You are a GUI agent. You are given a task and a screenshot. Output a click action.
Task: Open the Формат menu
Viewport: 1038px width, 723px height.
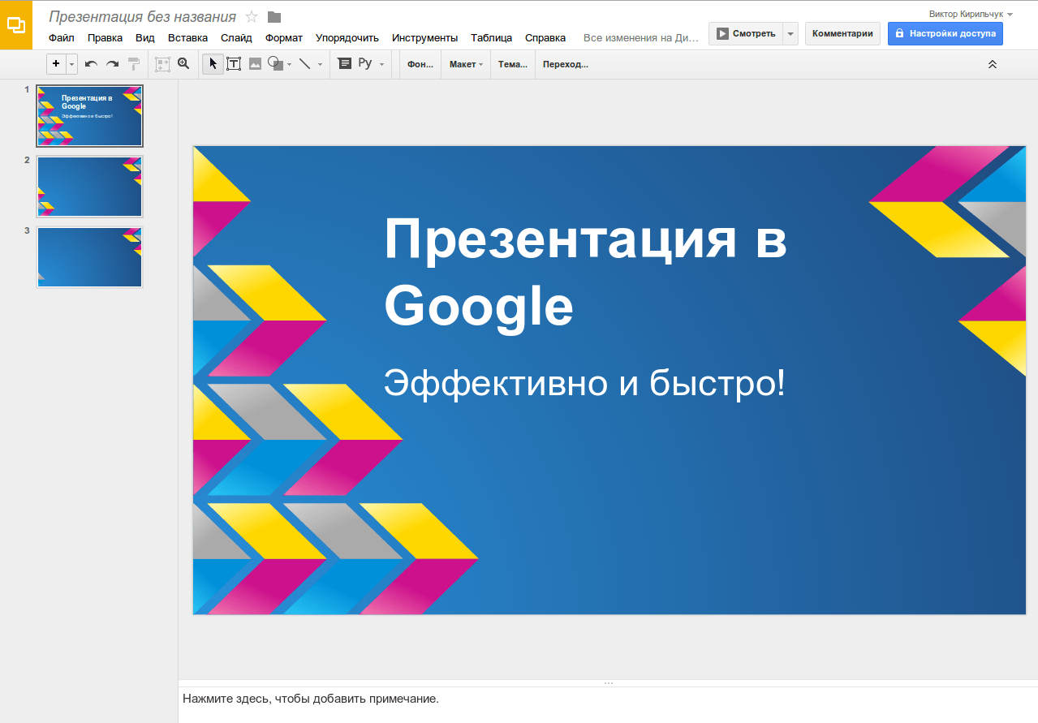284,37
